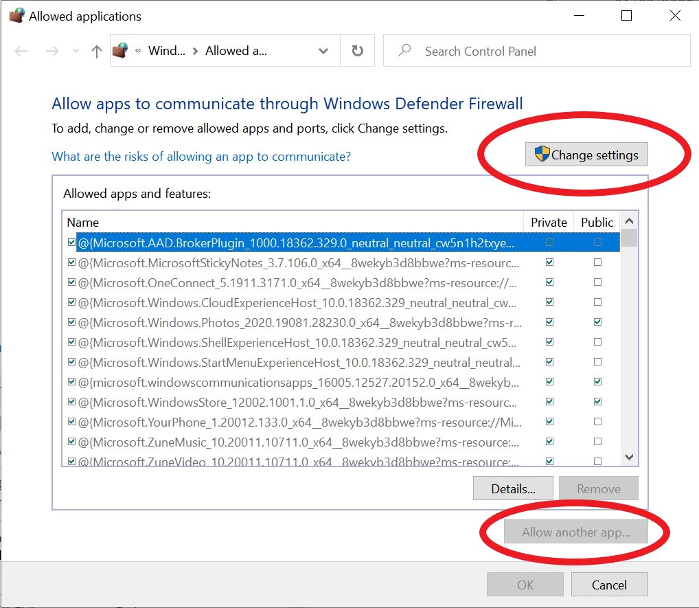Toggle Private checkbox for YourPhone
Viewport: 699px width, 608px height.
[x=550, y=422]
